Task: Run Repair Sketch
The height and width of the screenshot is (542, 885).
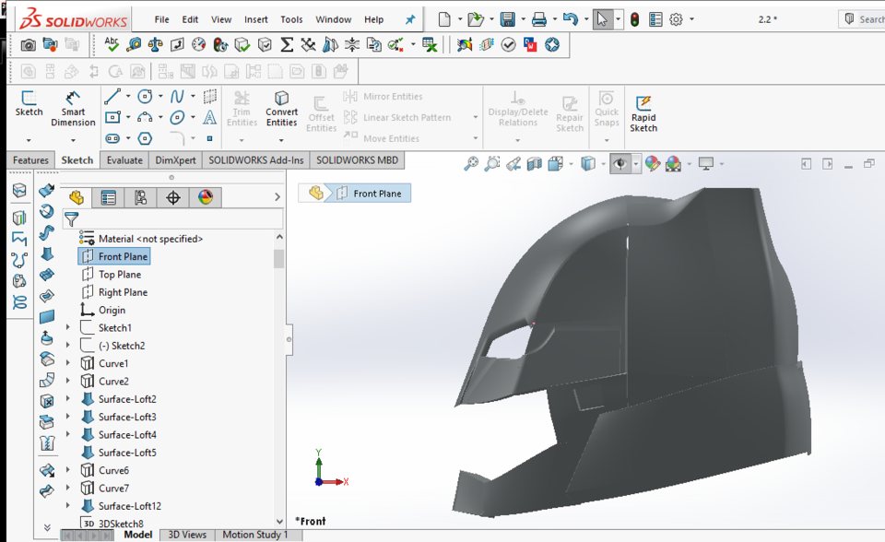Action: tap(570, 111)
